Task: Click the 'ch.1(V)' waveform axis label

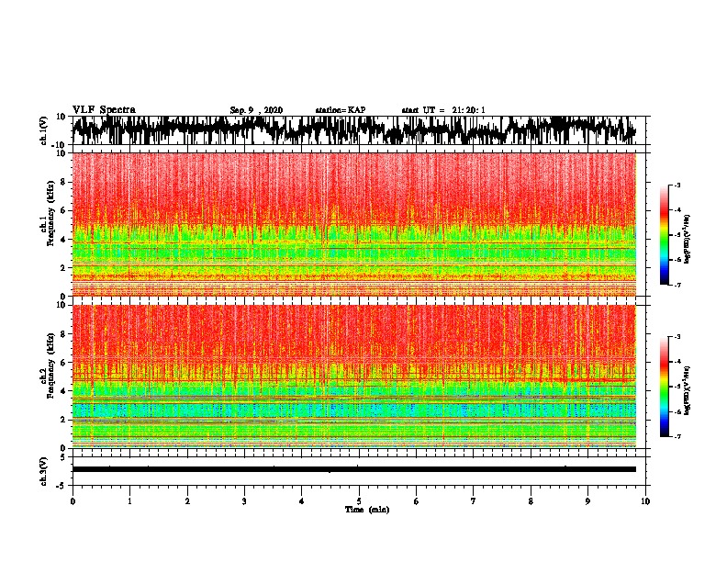Action: tap(44, 130)
